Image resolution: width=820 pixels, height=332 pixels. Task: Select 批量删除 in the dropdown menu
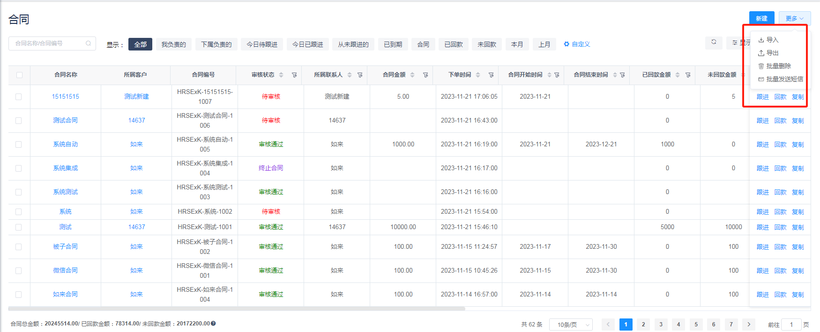click(778, 66)
